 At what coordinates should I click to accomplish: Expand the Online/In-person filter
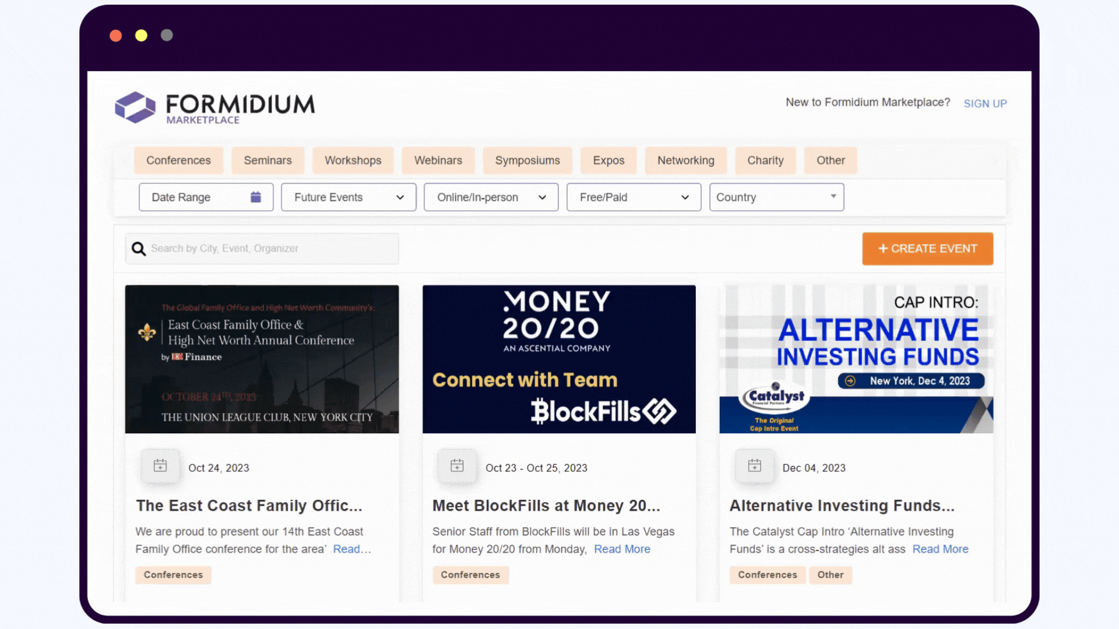490,197
